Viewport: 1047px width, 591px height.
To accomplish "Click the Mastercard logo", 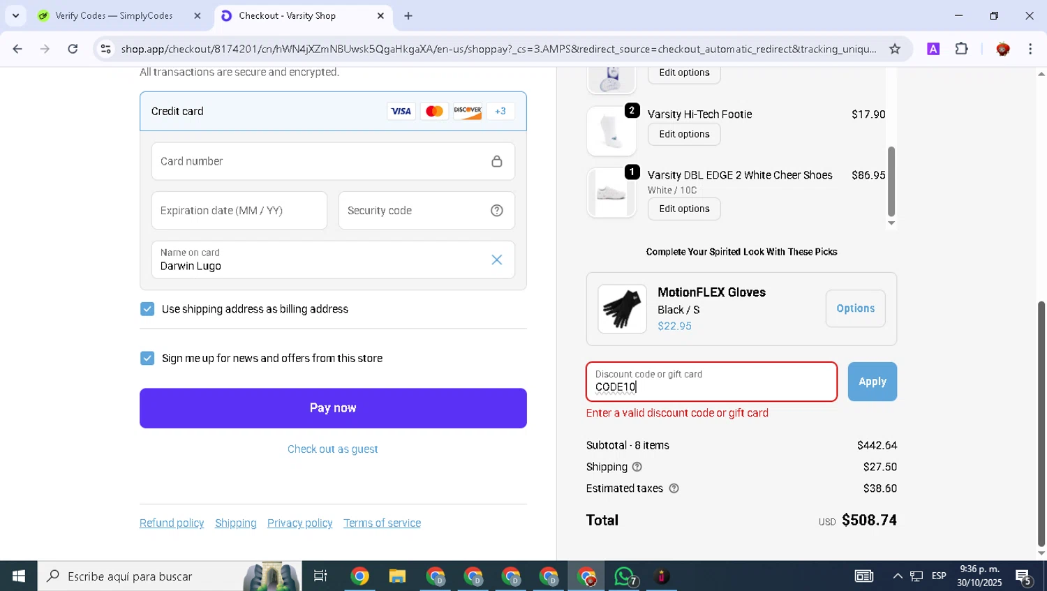I will pos(434,111).
